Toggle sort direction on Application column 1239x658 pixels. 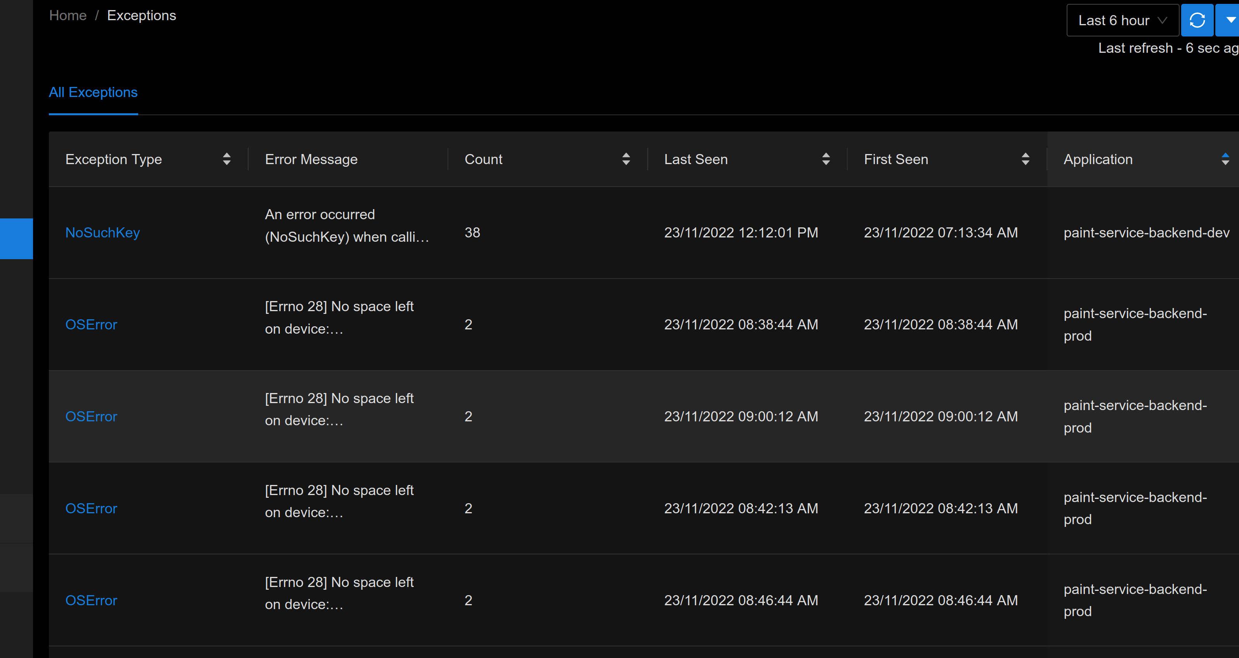pos(1225,159)
